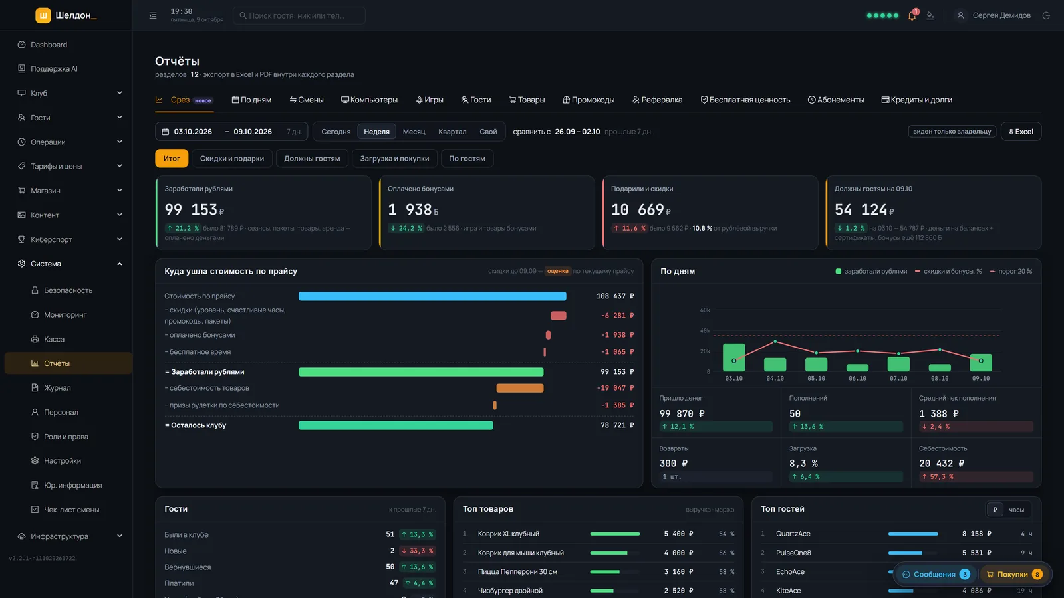Open Роли и права in sidebar
The width and height of the screenshot is (1064, 598).
tap(66, 437)
